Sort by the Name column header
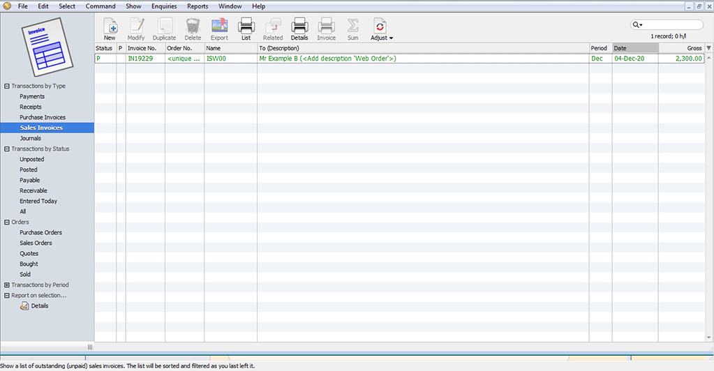Screen dimensions: 714x371 [231, 48]
